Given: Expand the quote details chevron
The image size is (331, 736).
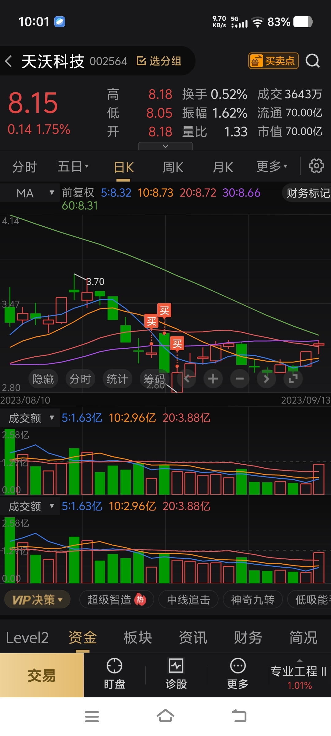Looking at the screenshot, I should (165, 146).
